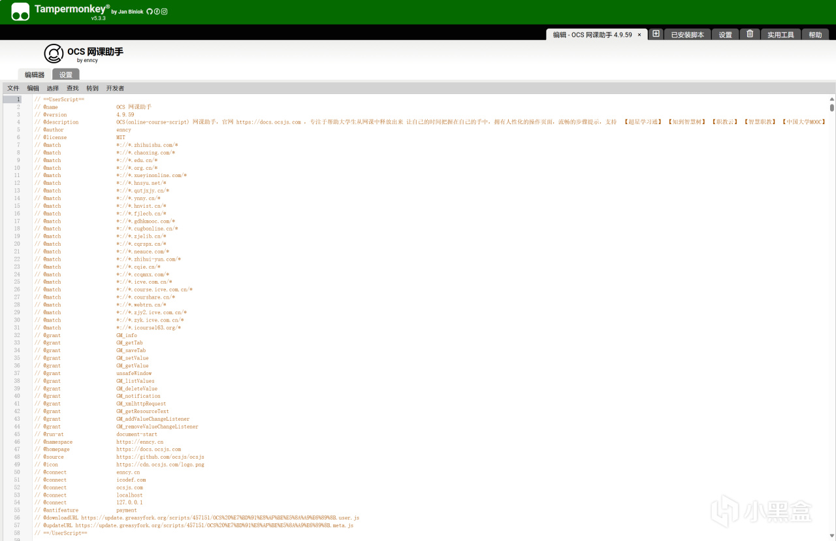Switch to the script 设置 tab beside 编辑器

coord(66,74)
